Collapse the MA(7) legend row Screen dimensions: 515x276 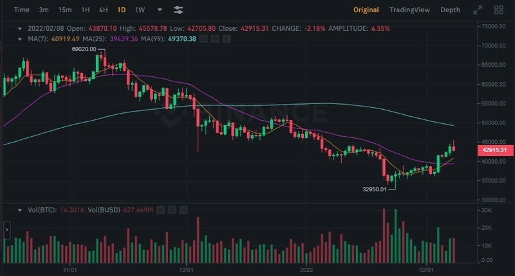[x=19, y=39]
